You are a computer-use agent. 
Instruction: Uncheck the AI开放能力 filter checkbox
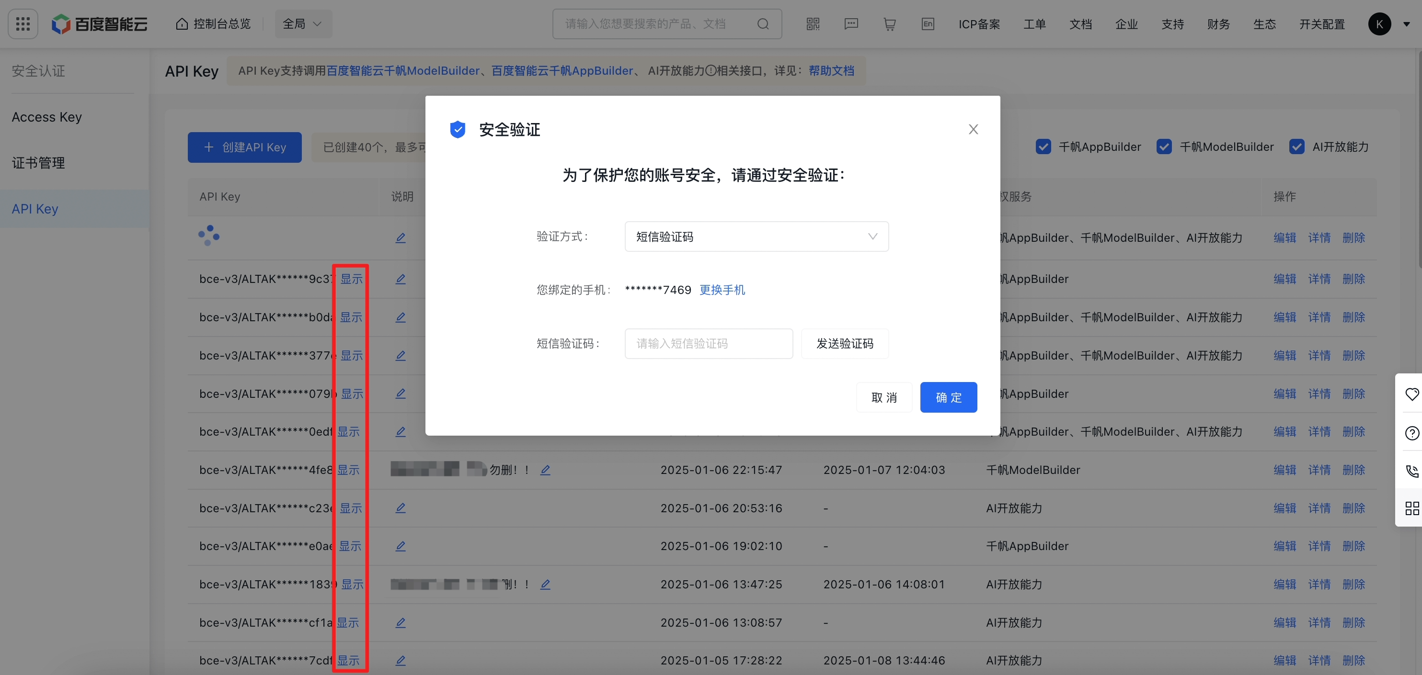coord(1296,146)
